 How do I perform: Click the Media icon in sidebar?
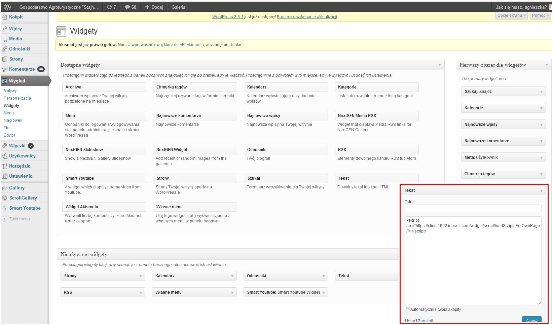(5, 39)
